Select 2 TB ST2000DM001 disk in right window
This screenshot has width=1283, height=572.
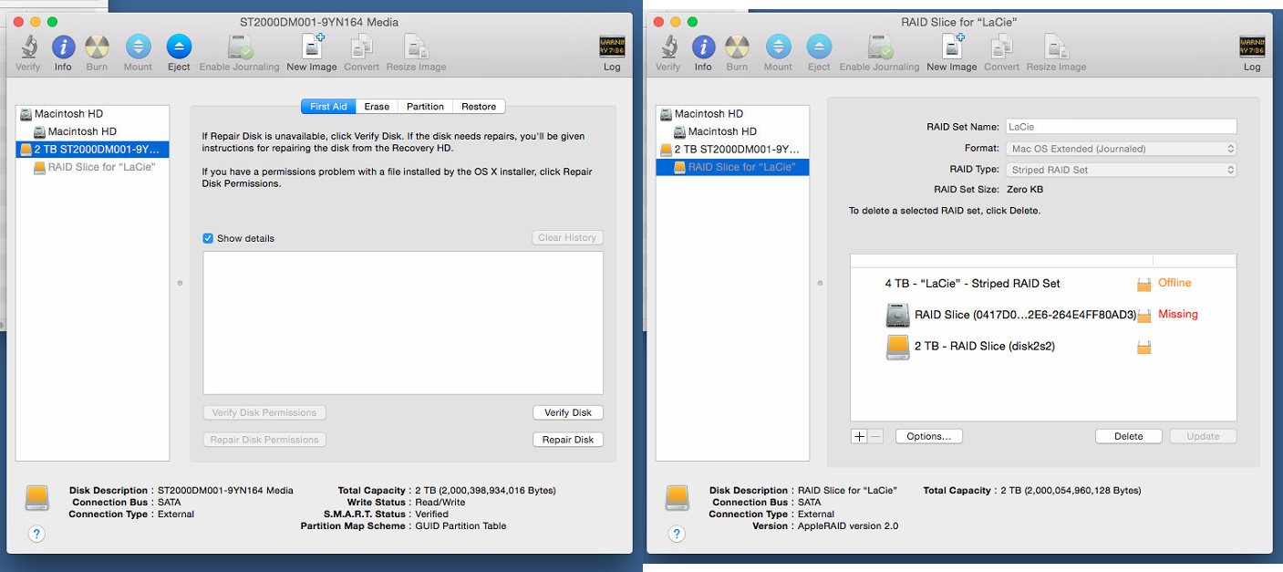pos(732,149)
